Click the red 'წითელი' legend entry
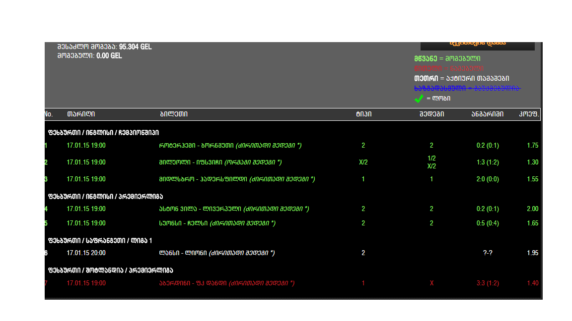The image size is (572, 321). coord(449,68)
